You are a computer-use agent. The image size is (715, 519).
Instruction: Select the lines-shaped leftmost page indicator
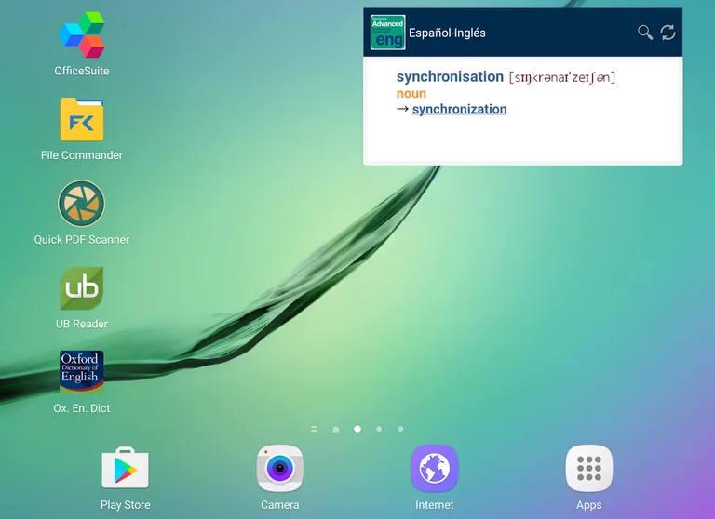pos(314,429)
